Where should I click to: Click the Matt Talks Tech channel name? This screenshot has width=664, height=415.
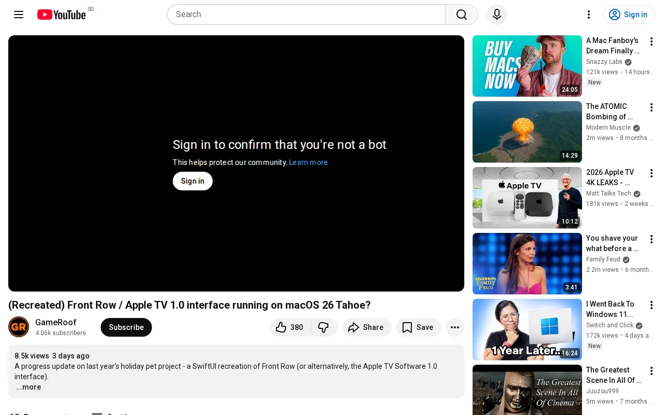[x=608, y=193]
